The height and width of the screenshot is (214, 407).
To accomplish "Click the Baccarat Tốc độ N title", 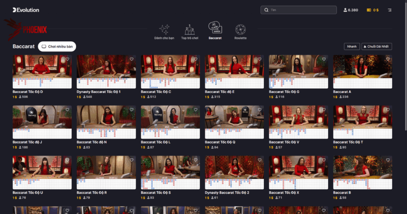I will coord(92,142).
